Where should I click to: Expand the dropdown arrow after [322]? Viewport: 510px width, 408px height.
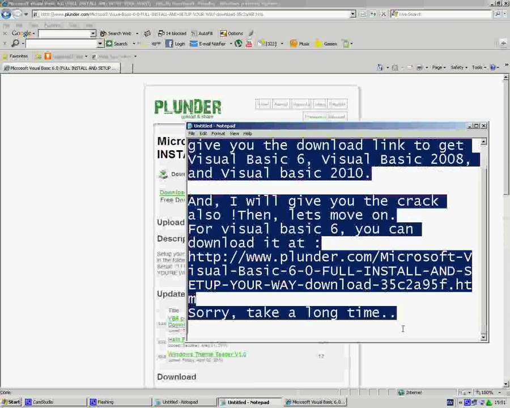click(282, 44)
